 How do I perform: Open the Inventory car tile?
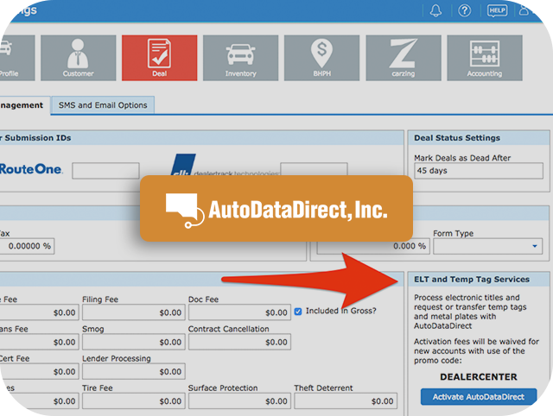[x=240, y=58]
